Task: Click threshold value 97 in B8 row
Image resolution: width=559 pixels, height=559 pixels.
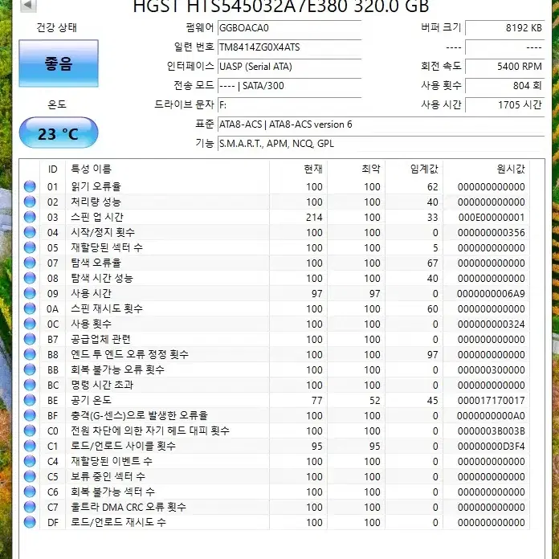Action: 432,355
